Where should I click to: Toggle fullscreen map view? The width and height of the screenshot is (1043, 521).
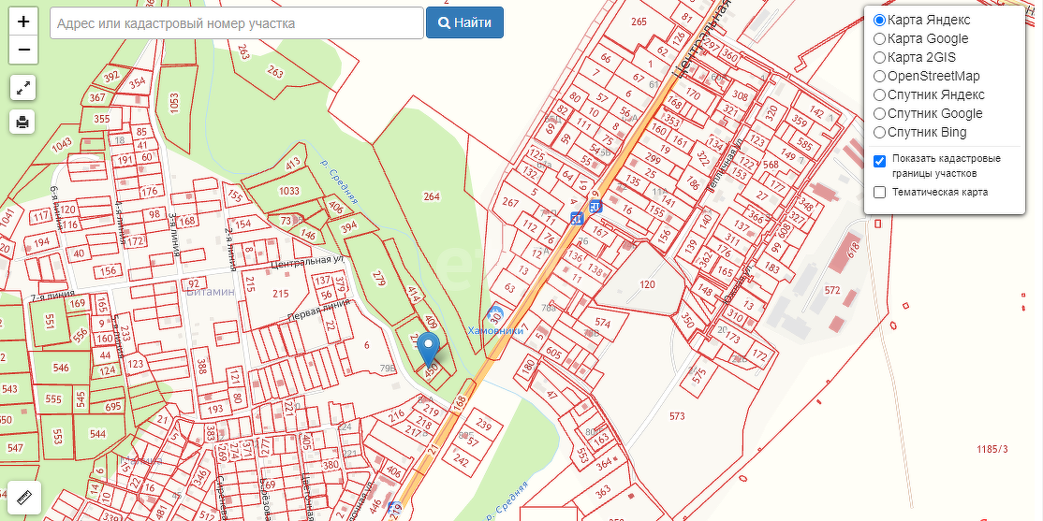23,89
